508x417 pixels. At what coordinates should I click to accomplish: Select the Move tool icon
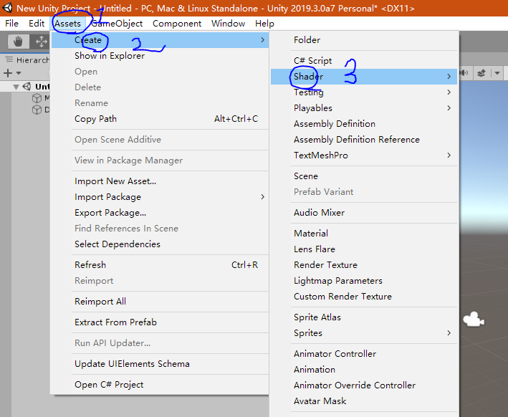41,42
